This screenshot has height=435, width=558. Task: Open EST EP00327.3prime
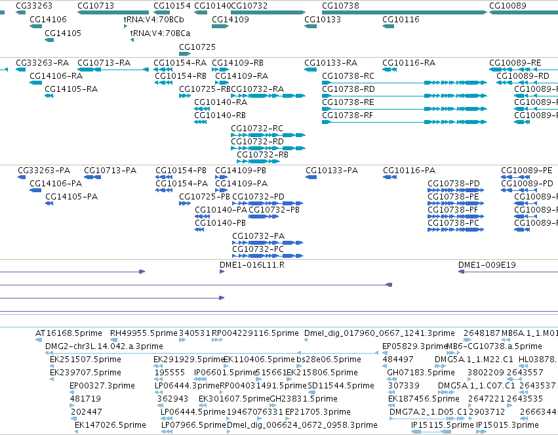click(102, 386)
